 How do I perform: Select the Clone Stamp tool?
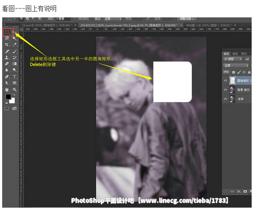7,57
